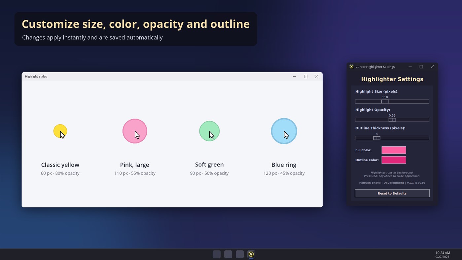Maximize the Highlight styles window
462x260 pixels.
[305, 76]
